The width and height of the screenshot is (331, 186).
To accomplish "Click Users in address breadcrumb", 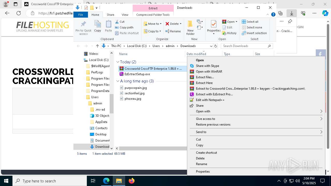I will point(156,46).
